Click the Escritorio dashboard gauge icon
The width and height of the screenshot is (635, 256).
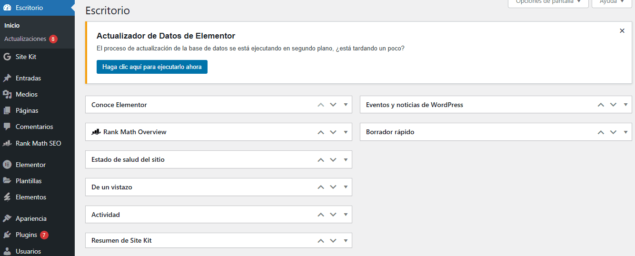pos(7,8)
